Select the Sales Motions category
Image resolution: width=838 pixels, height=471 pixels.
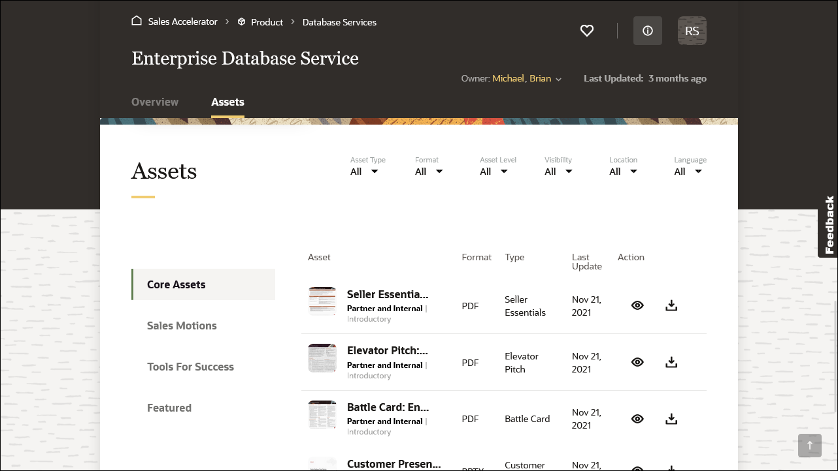[182, 326]
